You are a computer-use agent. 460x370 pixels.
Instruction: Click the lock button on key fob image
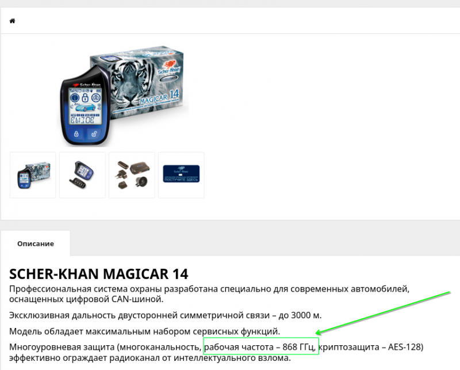[76, 134]
